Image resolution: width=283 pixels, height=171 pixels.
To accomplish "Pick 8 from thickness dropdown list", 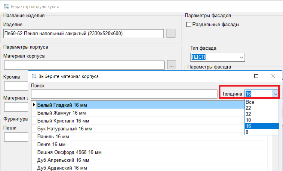I will coord(247,132).
